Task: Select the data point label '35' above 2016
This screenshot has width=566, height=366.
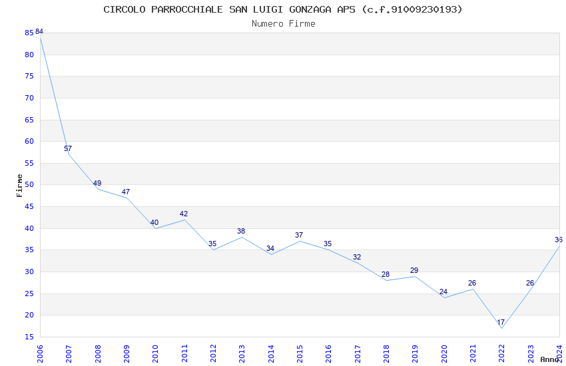Action: [328, 244]
